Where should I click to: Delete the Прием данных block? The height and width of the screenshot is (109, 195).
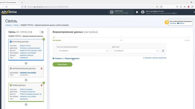[41, 85]
